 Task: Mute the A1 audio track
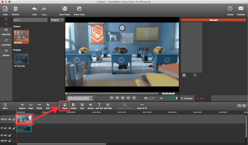pyautogui.click(x=6, y=135)
